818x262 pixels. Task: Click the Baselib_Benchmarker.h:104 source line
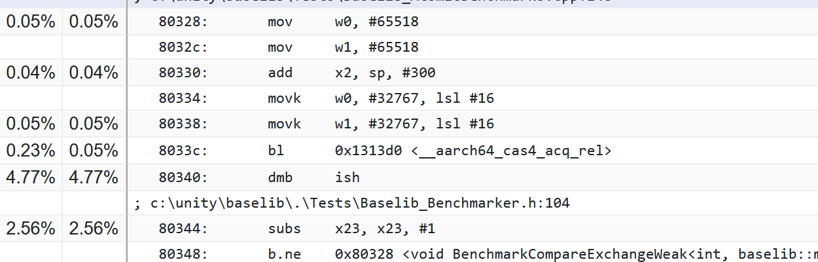(351, 203)
